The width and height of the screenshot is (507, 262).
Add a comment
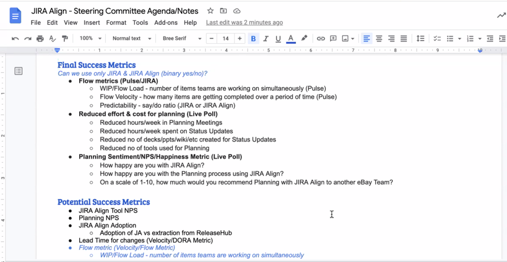(x=333, y=39)
